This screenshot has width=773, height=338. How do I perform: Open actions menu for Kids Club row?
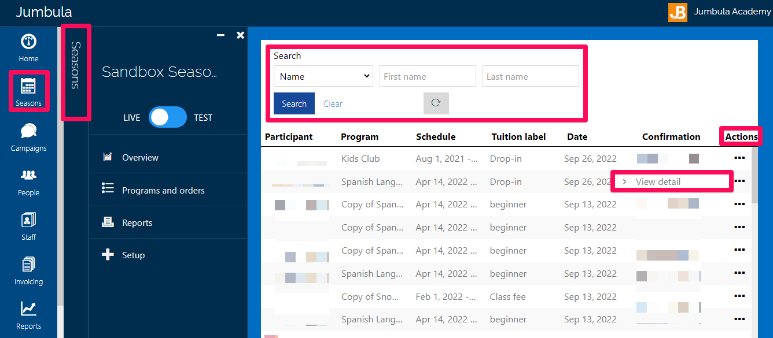[x=739, y=158]
